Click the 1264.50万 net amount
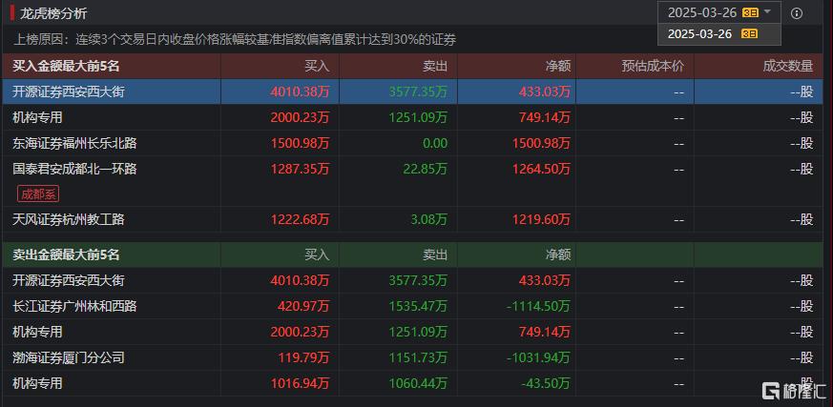The width and height of the screenshot is (833, 407). point(541,169)
